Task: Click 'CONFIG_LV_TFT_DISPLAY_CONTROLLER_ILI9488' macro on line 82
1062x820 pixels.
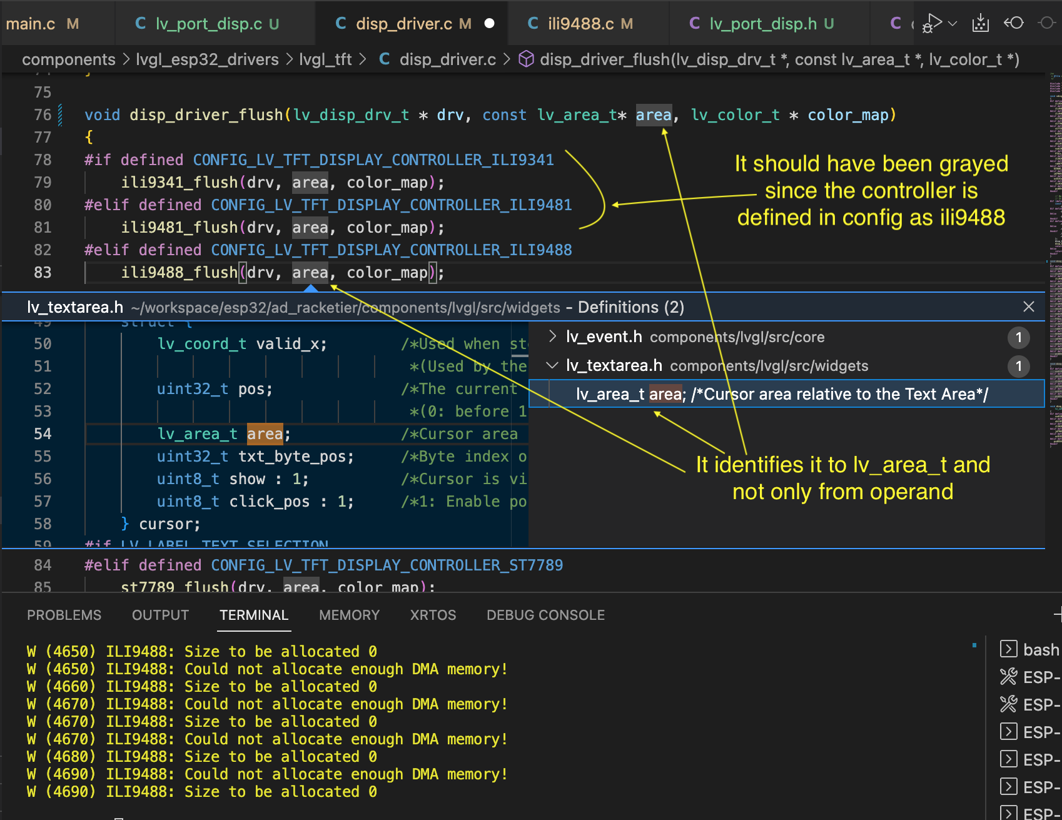Action: (392, 250)
